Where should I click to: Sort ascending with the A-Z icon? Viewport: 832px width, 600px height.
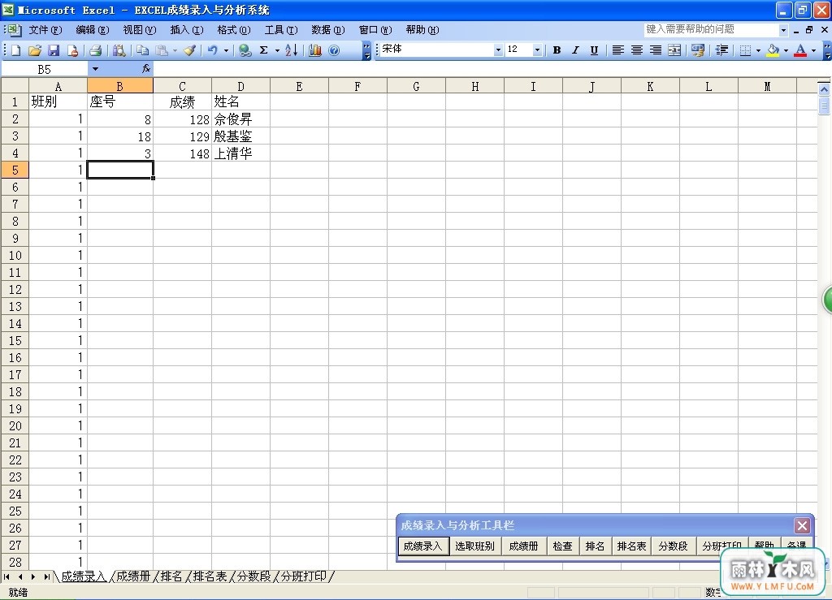292,50
